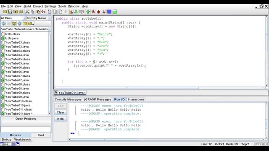This screenshot has height=151, width=269.
Task: Switch to the Debug tab
Action: point(7,139)
